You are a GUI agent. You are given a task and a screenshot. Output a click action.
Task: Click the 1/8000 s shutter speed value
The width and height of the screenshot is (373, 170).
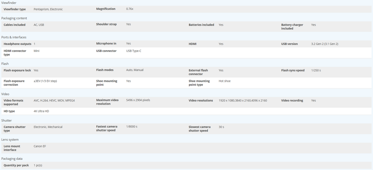click(x=132, y=127)
